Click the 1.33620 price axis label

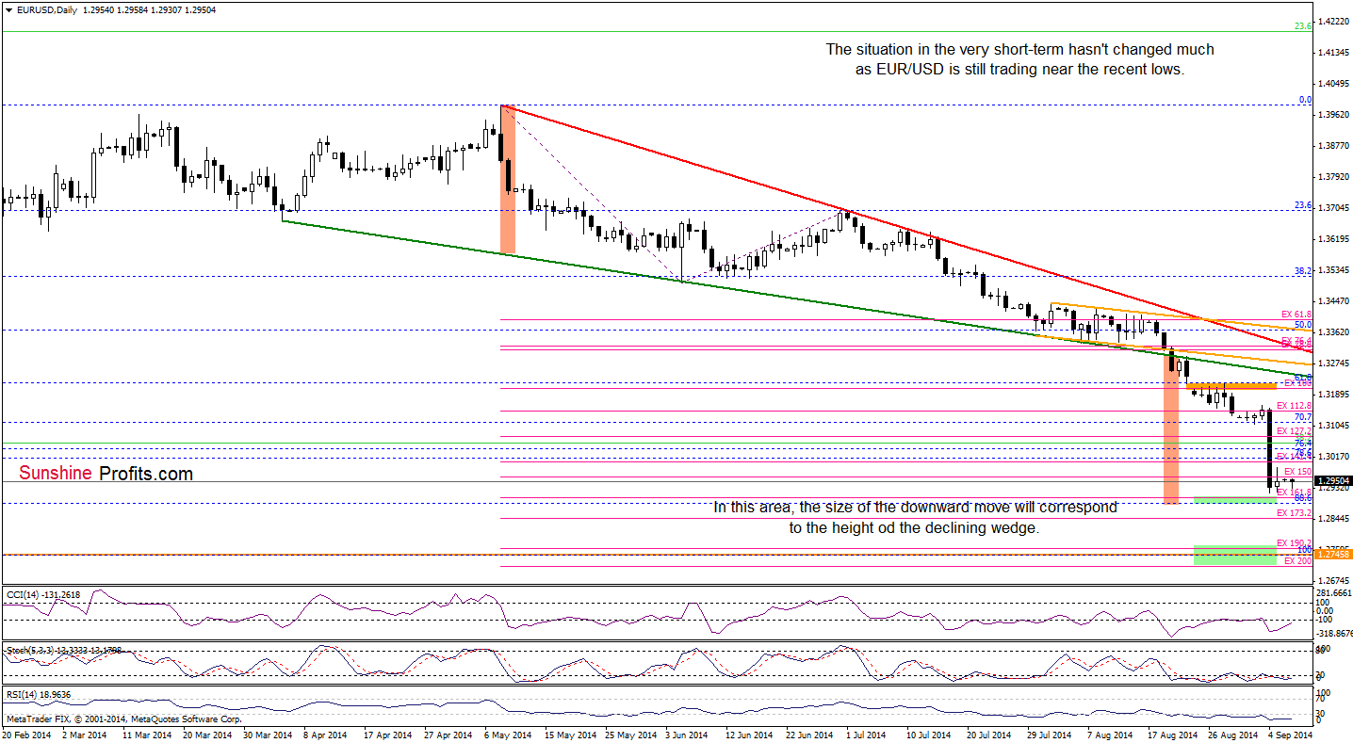[1332, 331]
